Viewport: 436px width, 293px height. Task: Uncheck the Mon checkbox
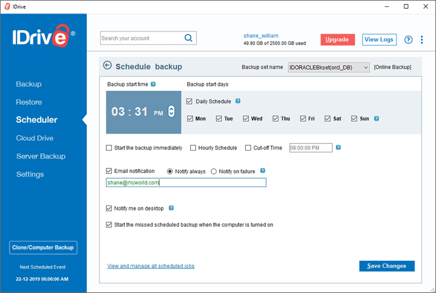(190, 118)
